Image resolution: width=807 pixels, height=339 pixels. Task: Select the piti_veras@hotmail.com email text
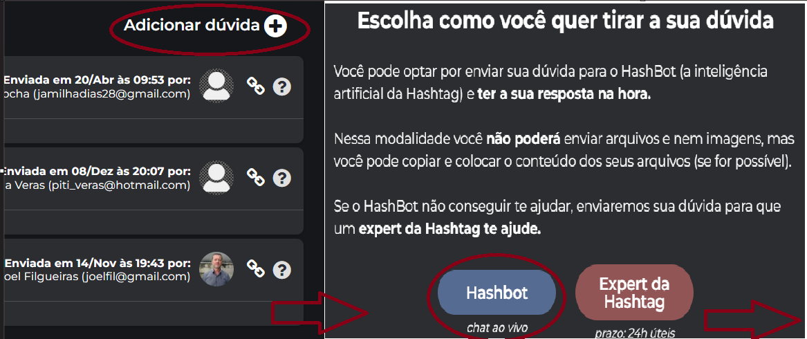pyautogui.click(x=120, y=185)
